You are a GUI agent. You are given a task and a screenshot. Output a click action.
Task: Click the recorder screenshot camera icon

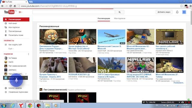coord(182,102)
